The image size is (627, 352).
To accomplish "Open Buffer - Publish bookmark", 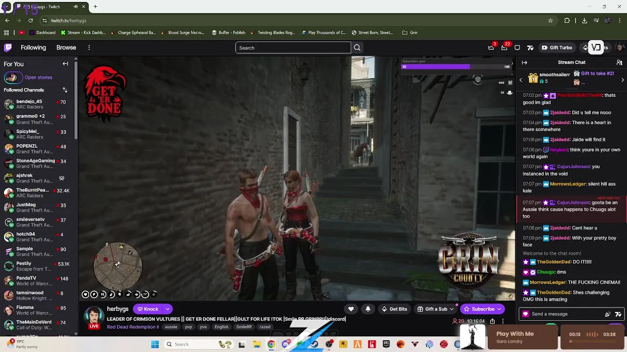I will [229, 33].
